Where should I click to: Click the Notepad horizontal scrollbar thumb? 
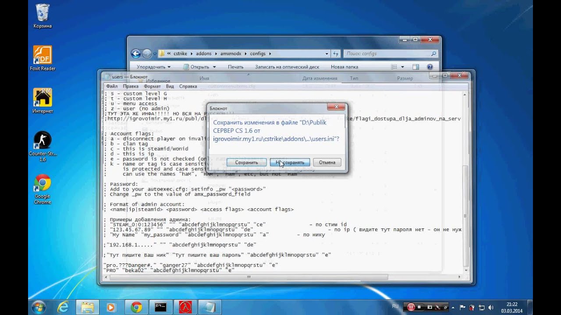coord(250,277)
